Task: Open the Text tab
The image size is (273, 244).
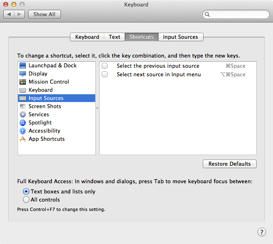Action: (x=114, y=37)
